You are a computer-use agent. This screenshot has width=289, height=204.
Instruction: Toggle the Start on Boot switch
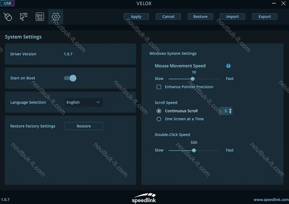[x=70, y=78]
